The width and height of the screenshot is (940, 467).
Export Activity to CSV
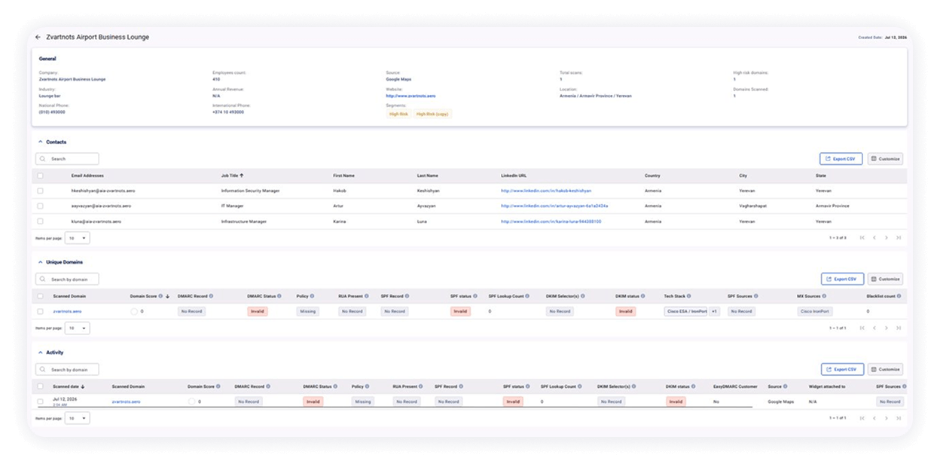841,370
